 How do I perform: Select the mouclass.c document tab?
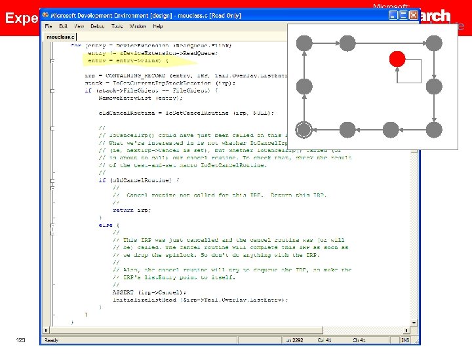pyautogui.click(x=60, y=37)
